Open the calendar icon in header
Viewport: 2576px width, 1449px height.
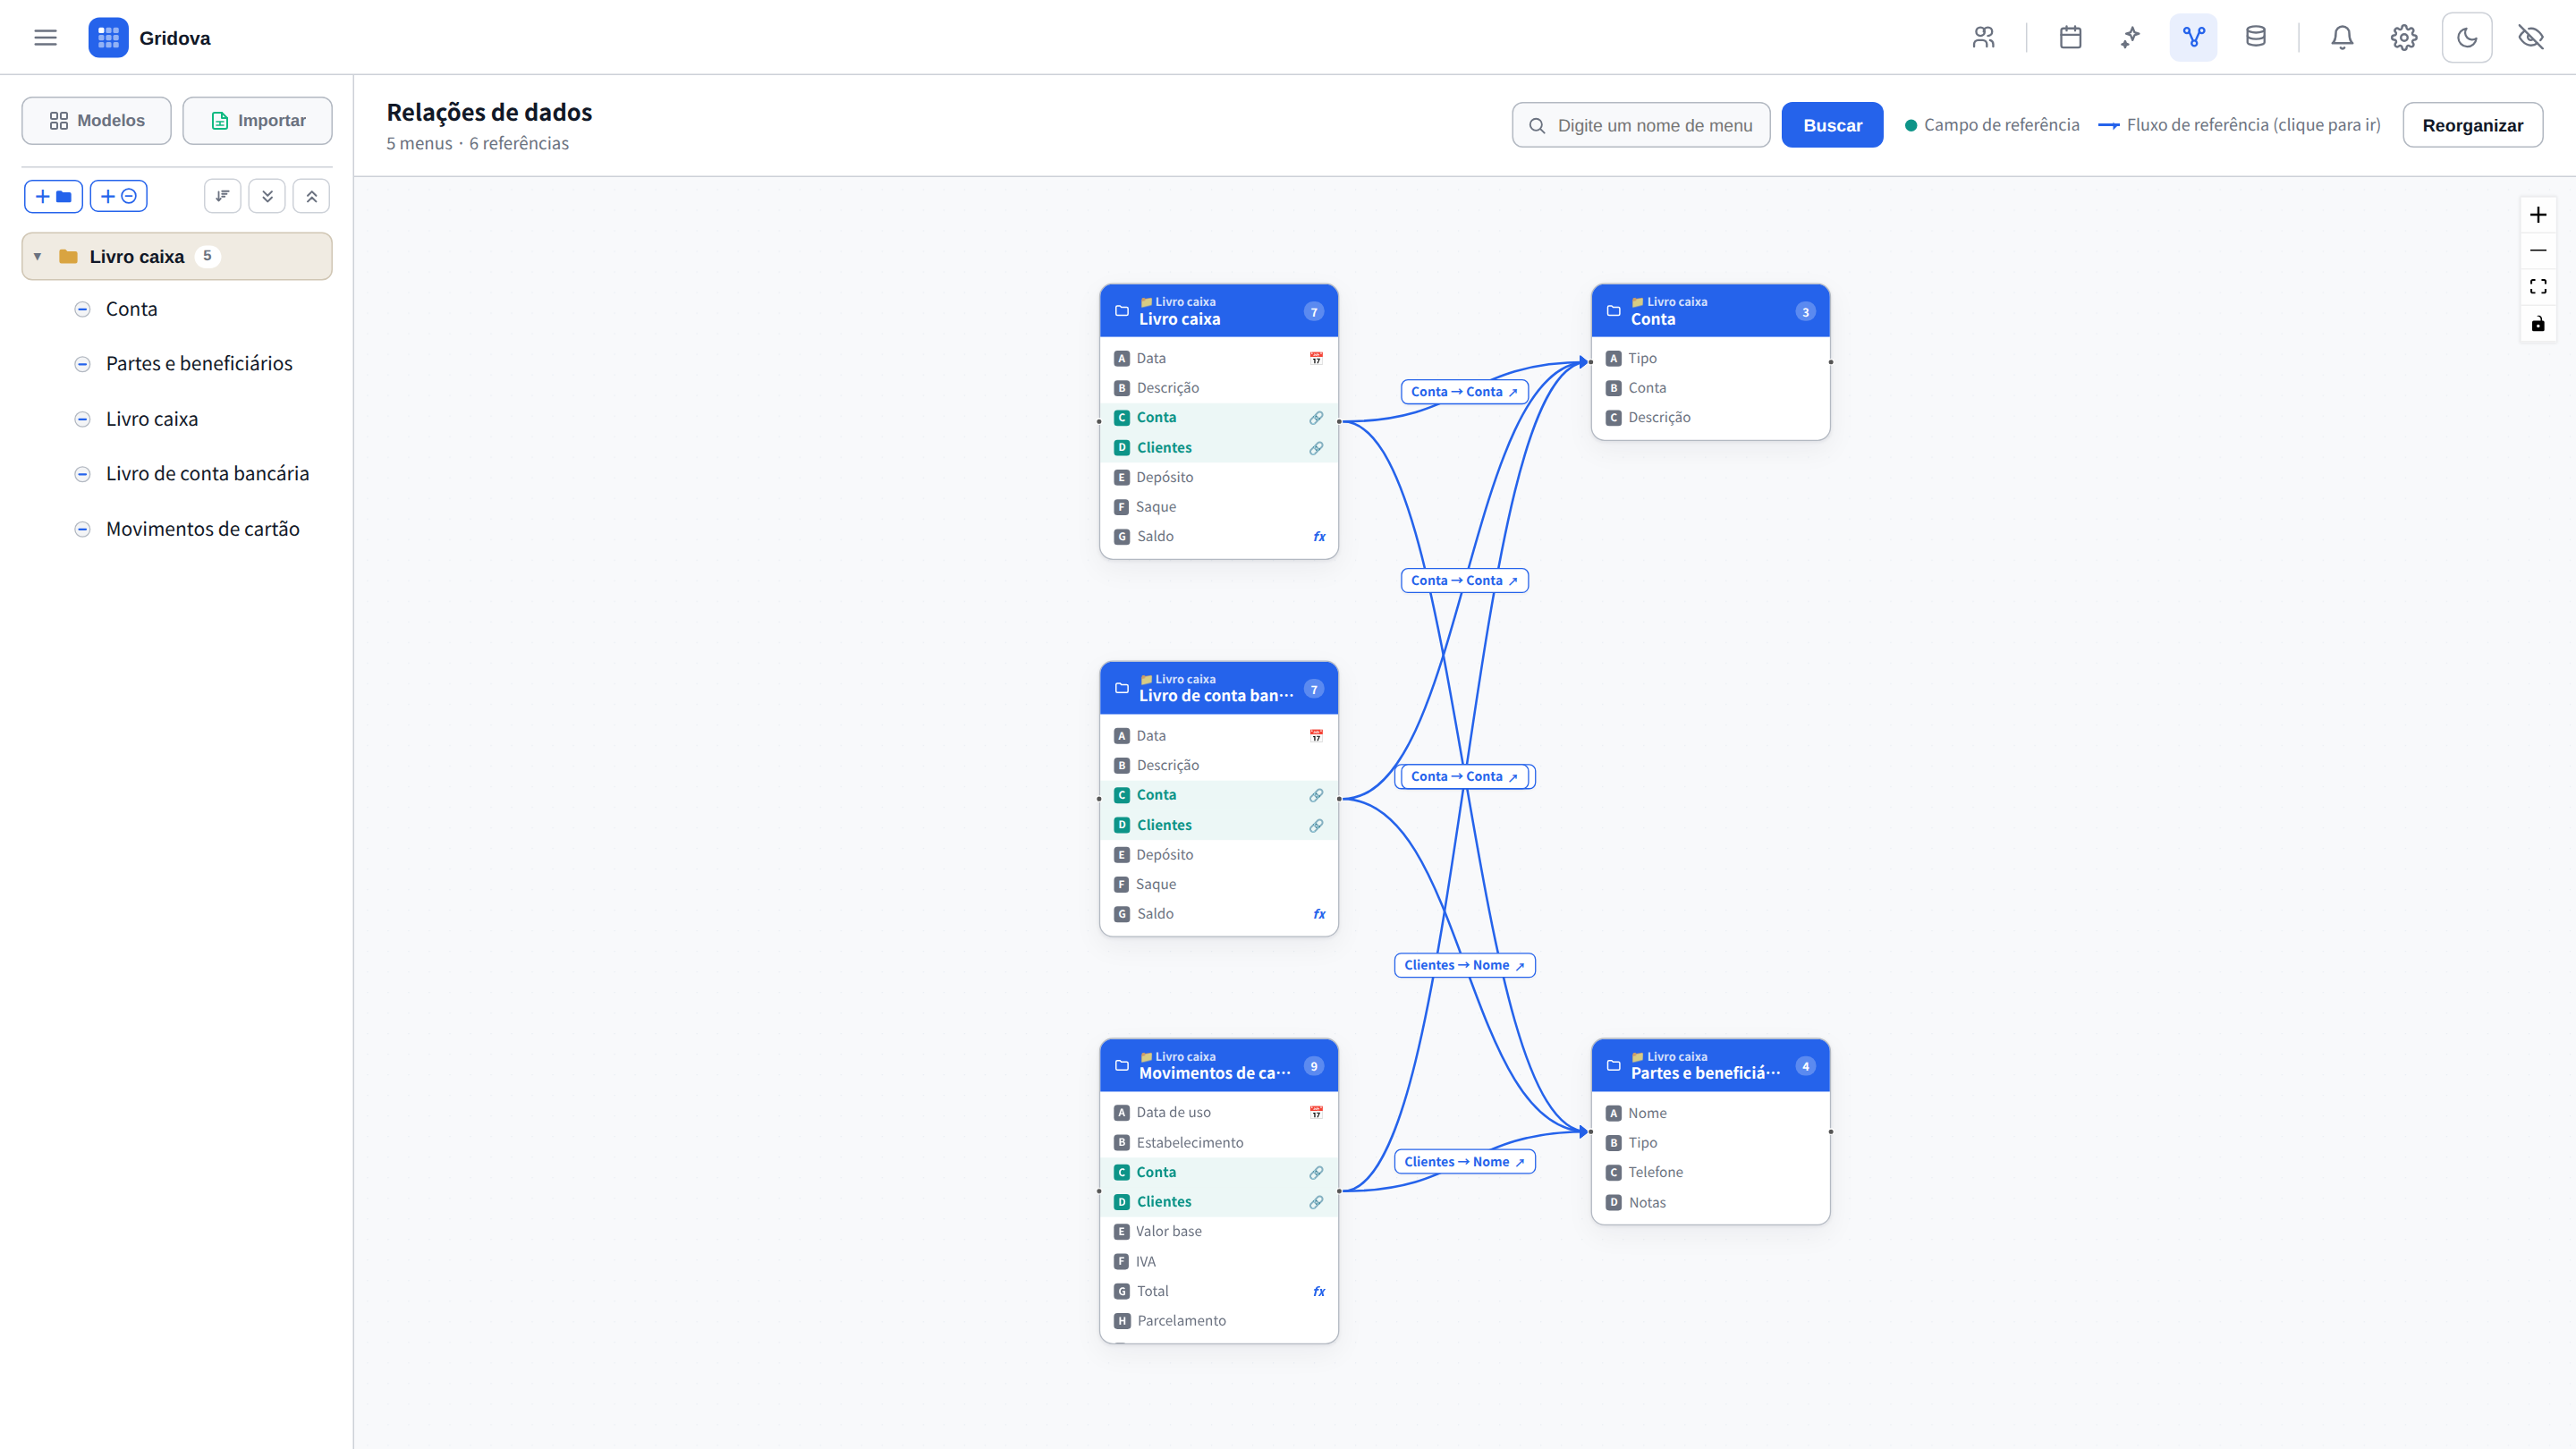(x=2070, y=37)
